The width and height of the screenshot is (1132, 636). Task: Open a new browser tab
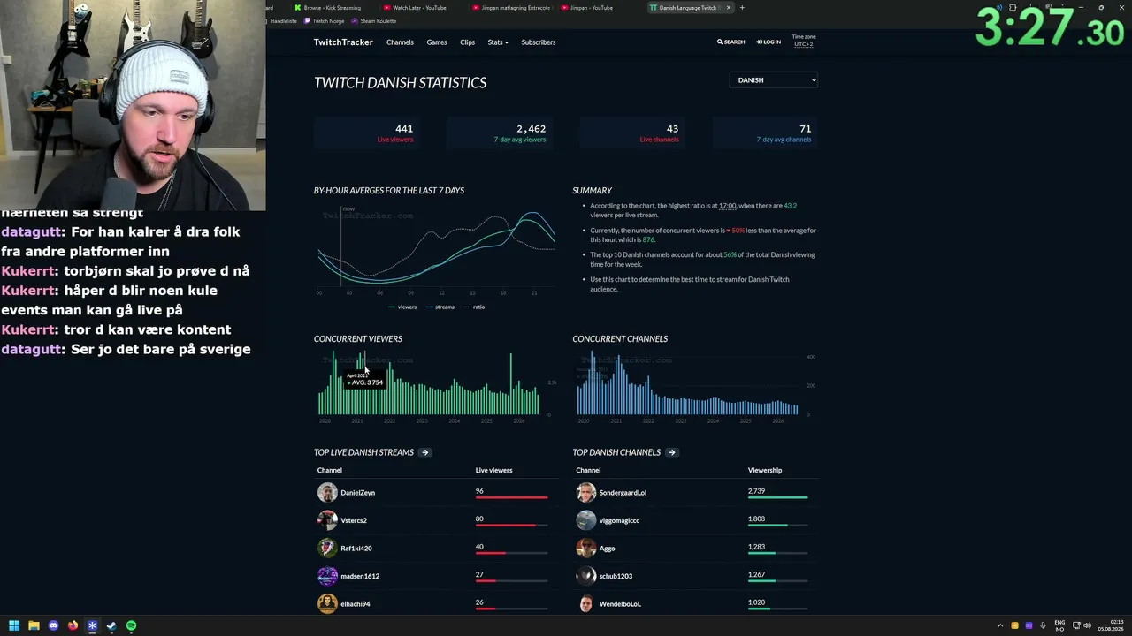tap(742, 8)
